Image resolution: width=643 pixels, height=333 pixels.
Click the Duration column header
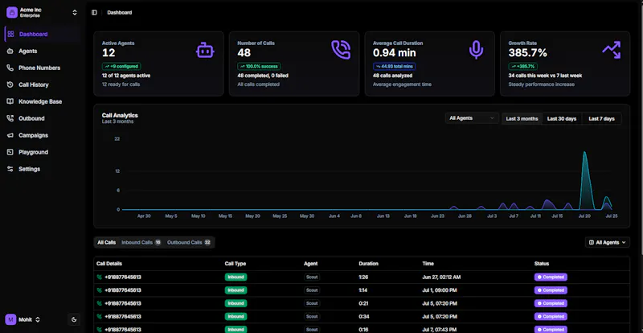(x=369, y=264)
